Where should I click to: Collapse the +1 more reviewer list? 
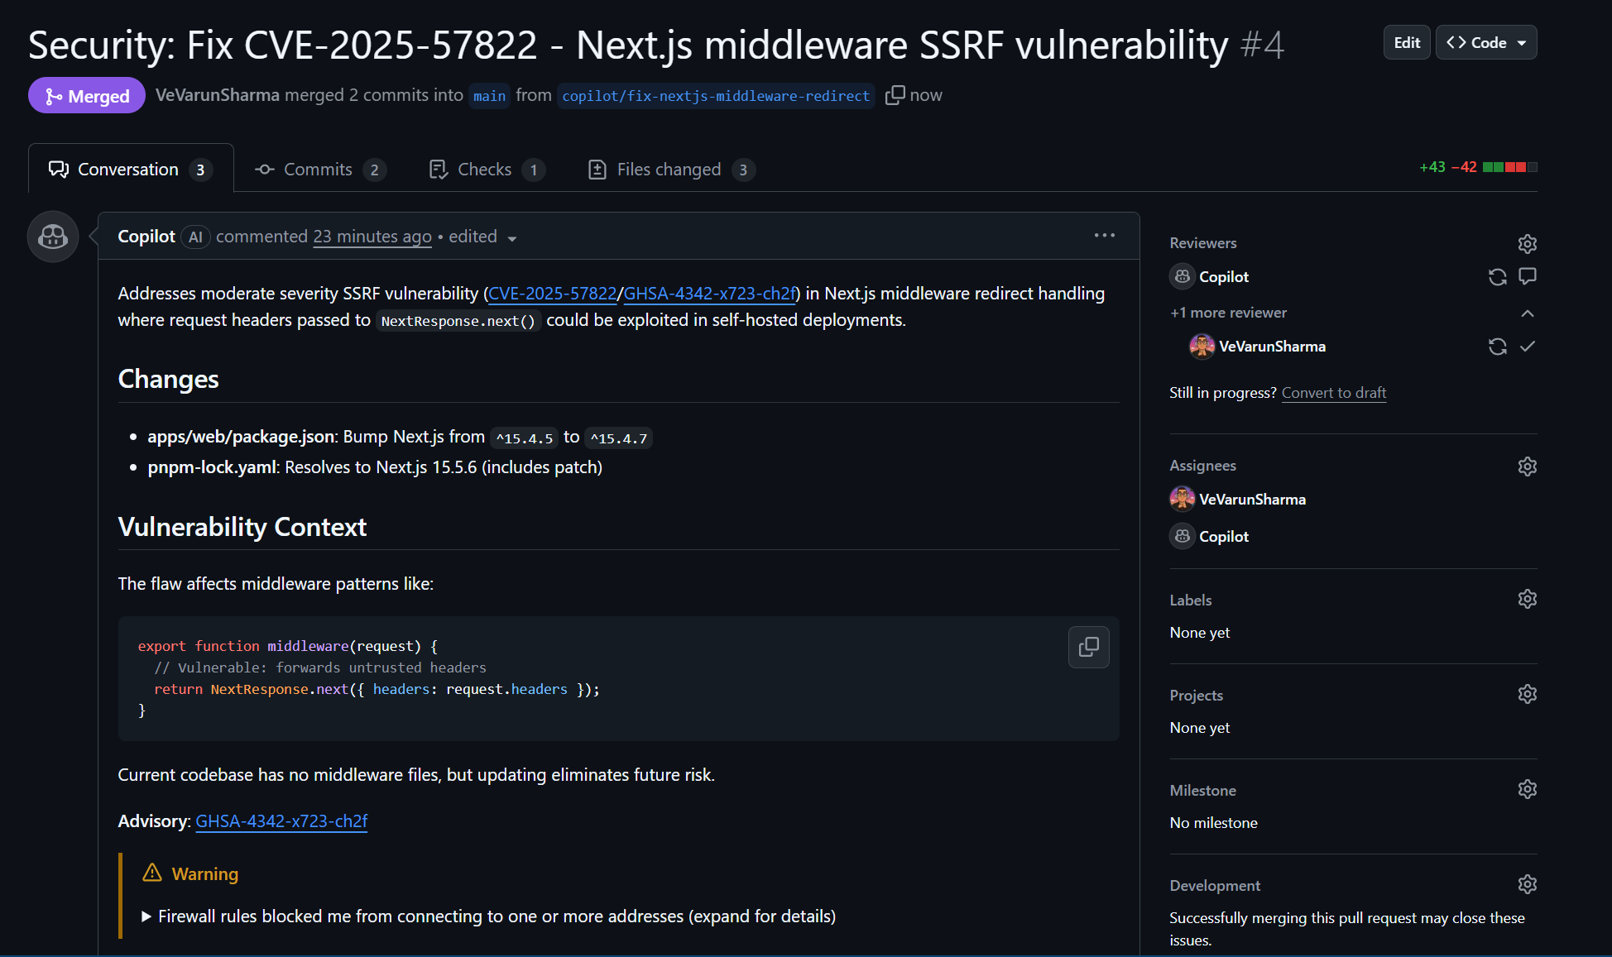click(1527, 313)
